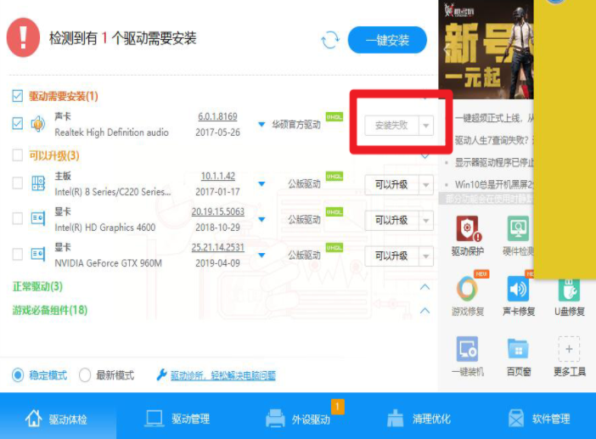
Task: Click the refresh detection icon
Action: coord(329,40)
